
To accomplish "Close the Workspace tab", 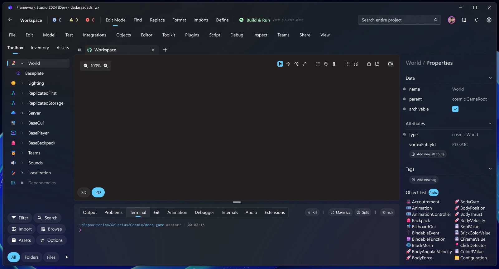I will tap(153, 50).
